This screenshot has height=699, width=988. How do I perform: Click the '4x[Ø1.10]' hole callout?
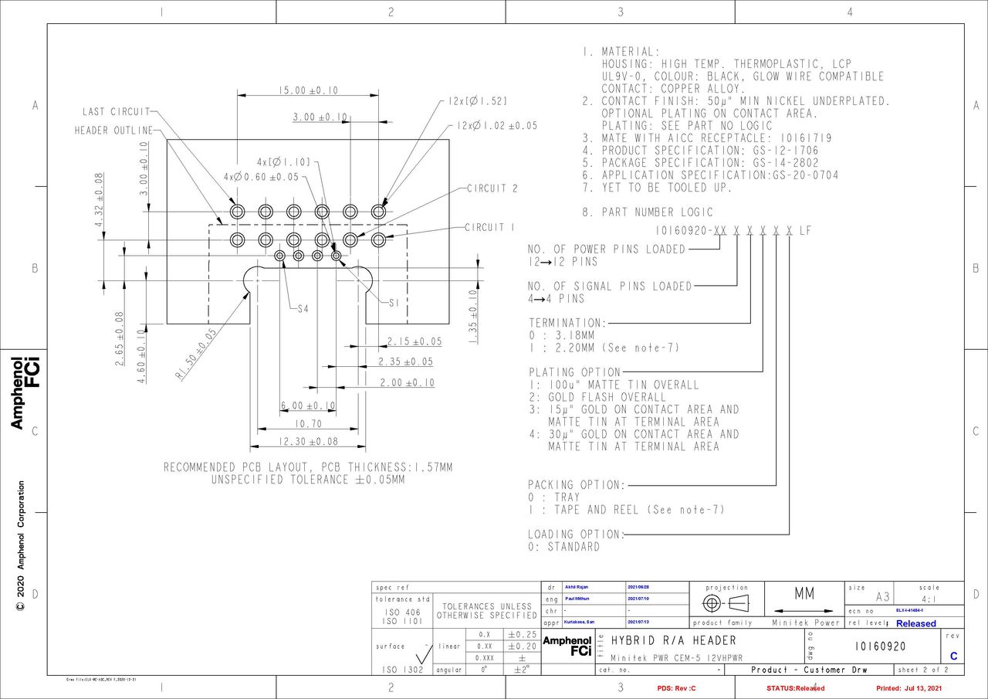(x=283, y=162)
